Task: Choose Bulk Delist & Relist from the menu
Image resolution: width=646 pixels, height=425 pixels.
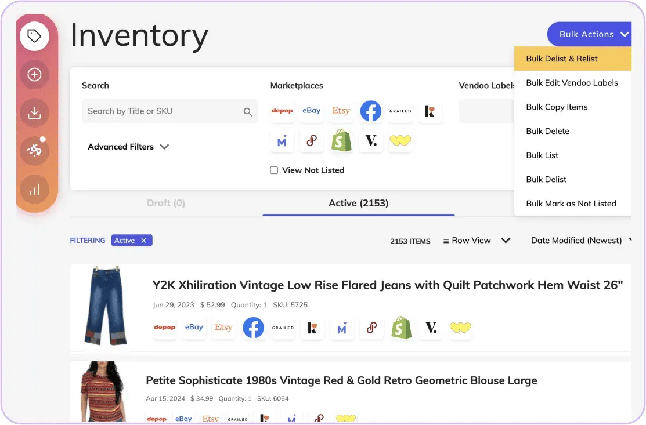Action: pos(561,59)
